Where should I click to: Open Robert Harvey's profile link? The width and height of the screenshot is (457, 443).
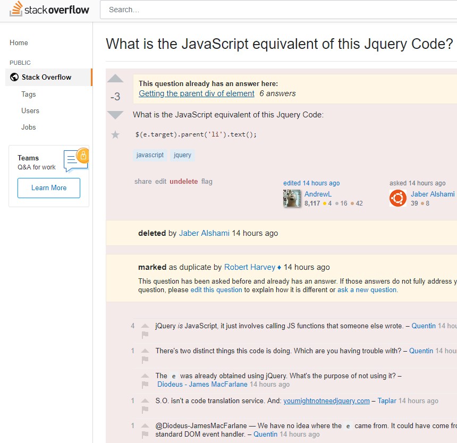[x=249, y=267]
